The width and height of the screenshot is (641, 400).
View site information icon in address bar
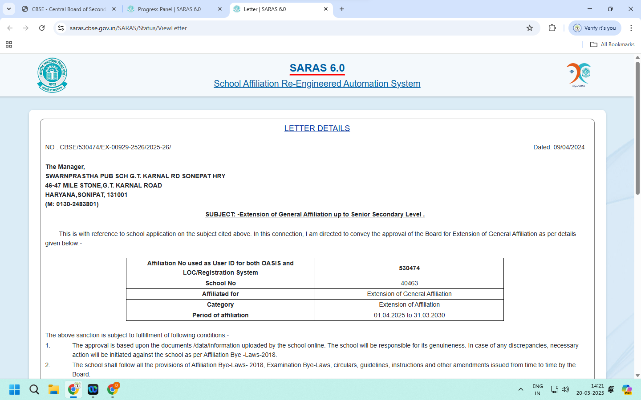click(x=61, y=28)
